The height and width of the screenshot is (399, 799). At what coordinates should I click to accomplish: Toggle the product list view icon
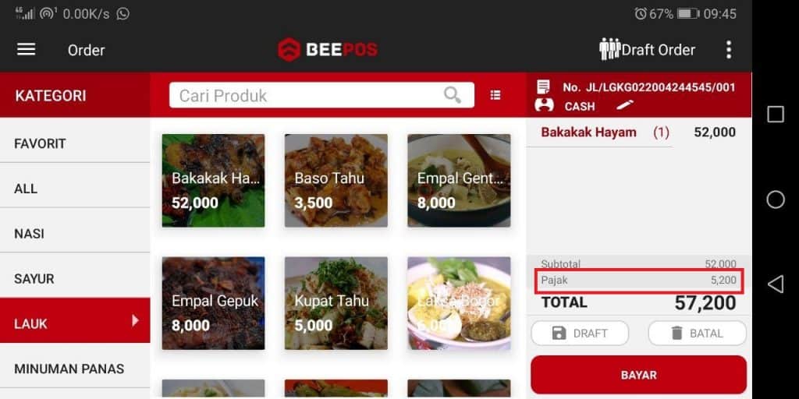point(495,95)
